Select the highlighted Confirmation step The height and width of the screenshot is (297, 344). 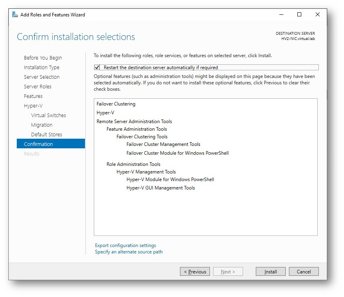click(x=51, y=144)
